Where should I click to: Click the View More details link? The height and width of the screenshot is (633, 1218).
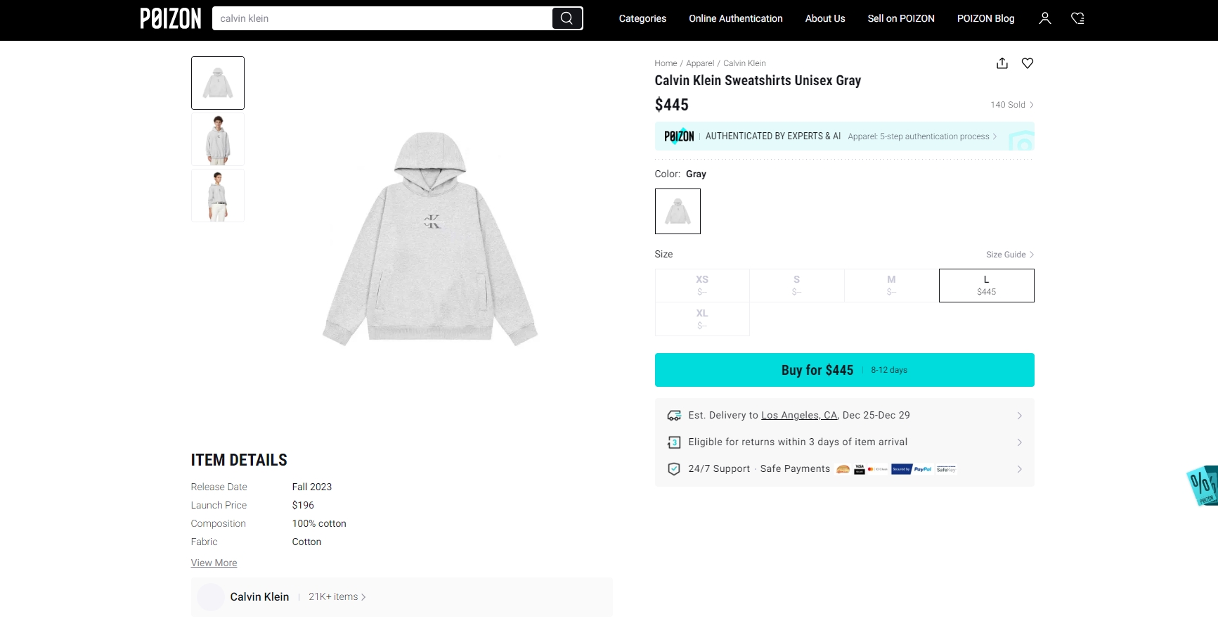point(214,563)
